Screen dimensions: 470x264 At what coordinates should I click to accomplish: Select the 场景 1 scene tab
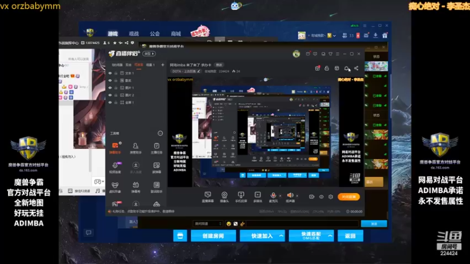150,65
